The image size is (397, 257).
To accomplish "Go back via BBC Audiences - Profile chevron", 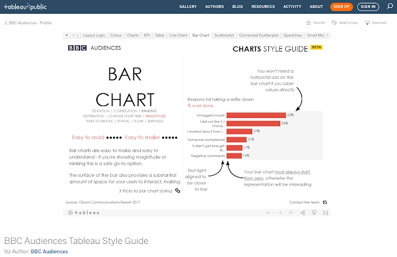I will point(6,23).
